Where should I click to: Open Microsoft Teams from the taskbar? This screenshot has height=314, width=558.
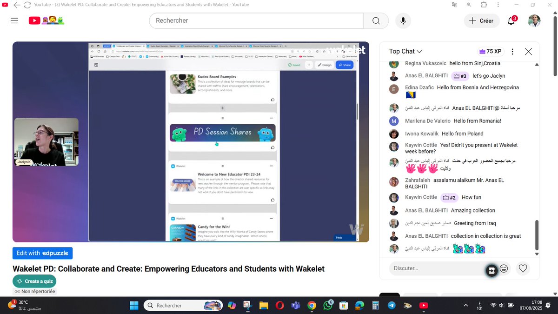tap(295, 306)
